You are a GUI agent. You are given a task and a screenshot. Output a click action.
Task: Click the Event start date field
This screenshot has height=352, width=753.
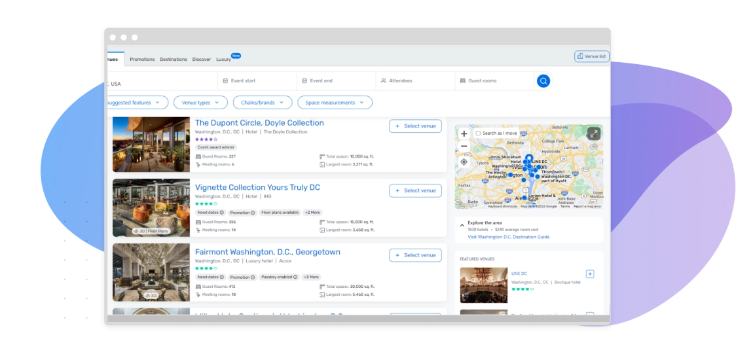pyautogui.click(x=257, y=81)
